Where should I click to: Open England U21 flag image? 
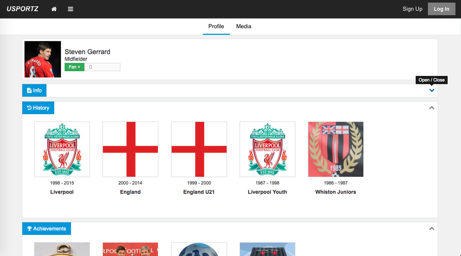(199, 149)
